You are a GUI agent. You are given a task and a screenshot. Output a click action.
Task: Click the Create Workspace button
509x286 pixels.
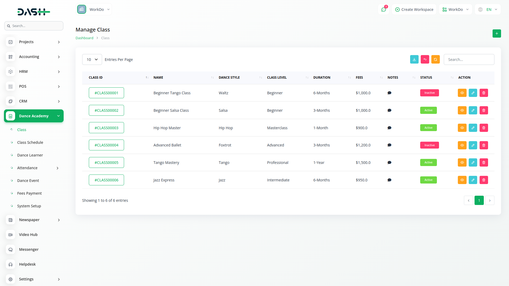414,10
